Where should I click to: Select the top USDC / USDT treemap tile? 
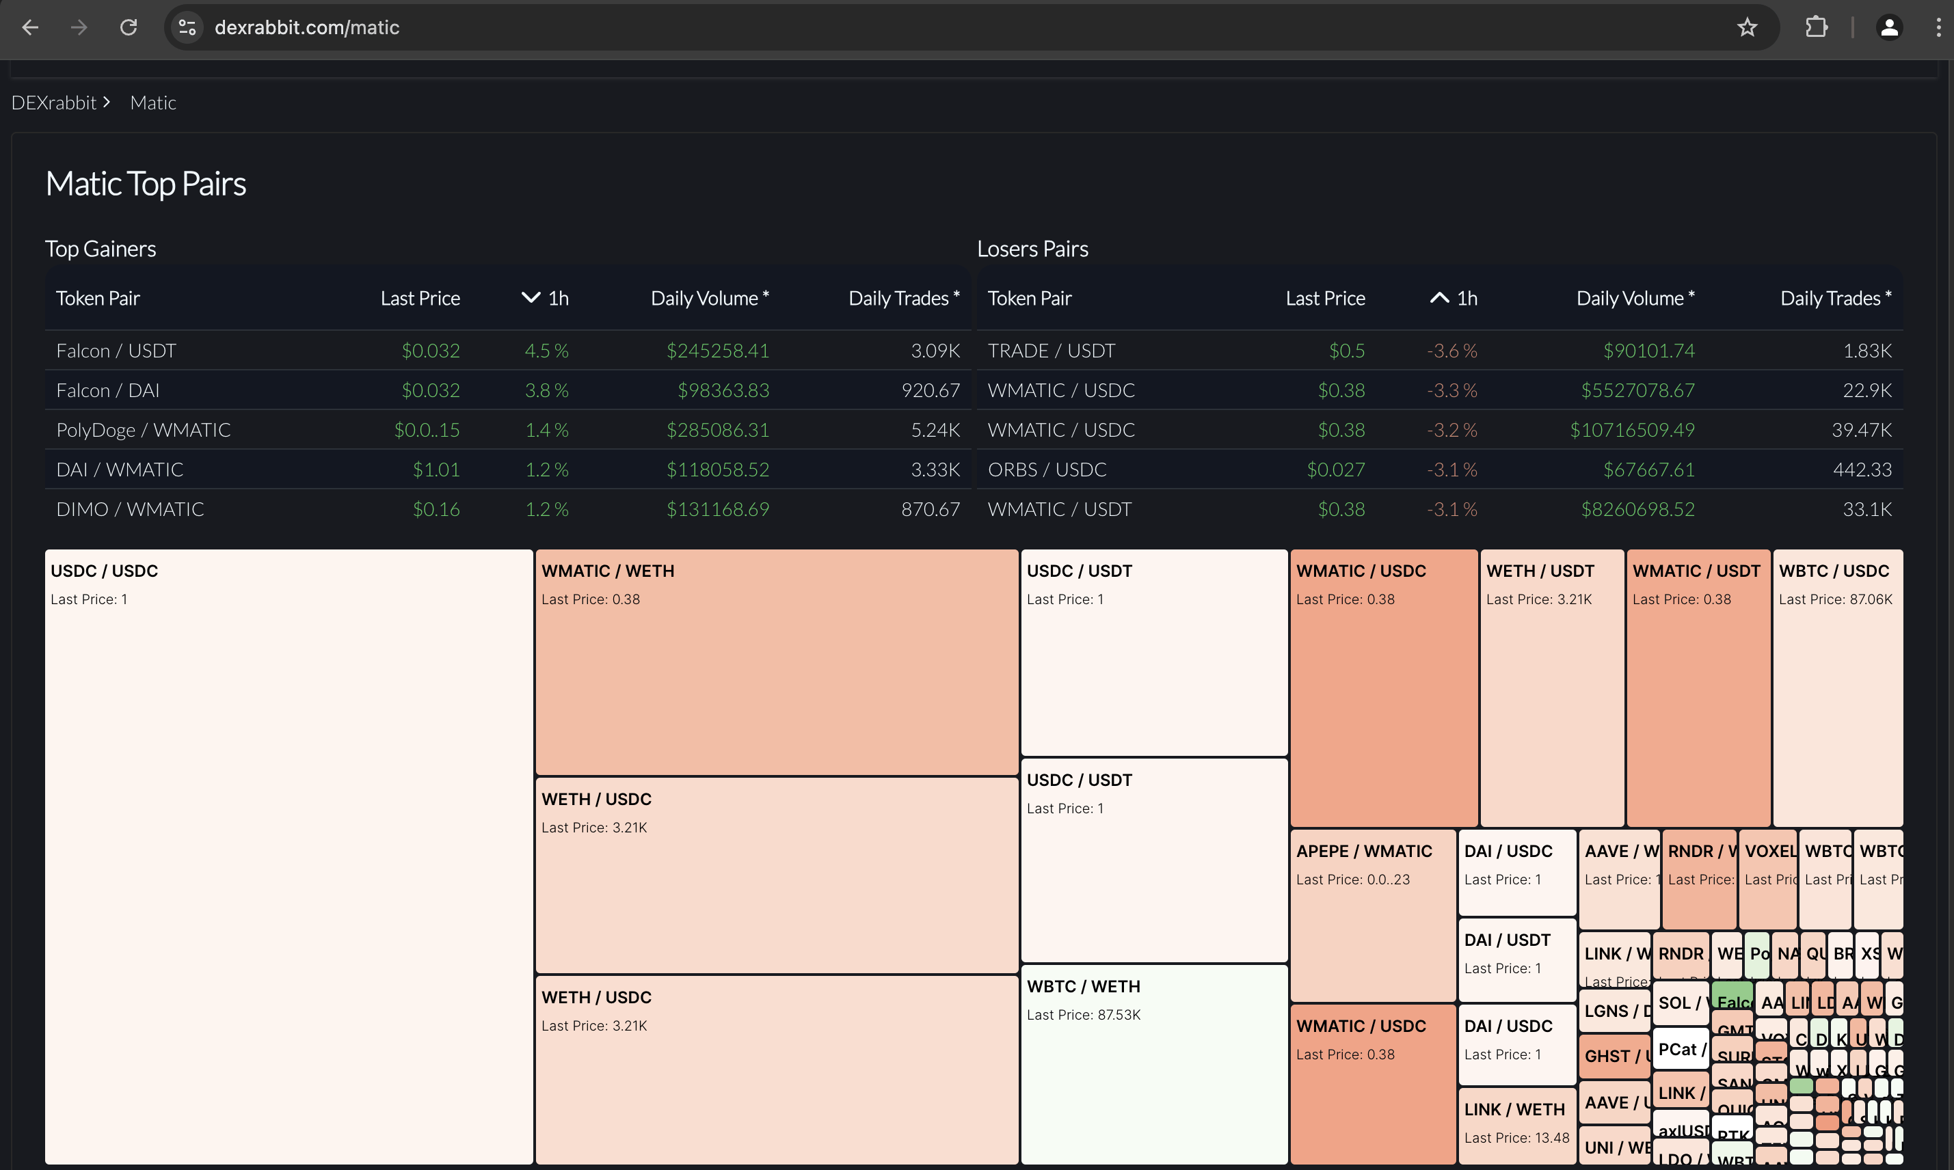(x=1155, y=652)
